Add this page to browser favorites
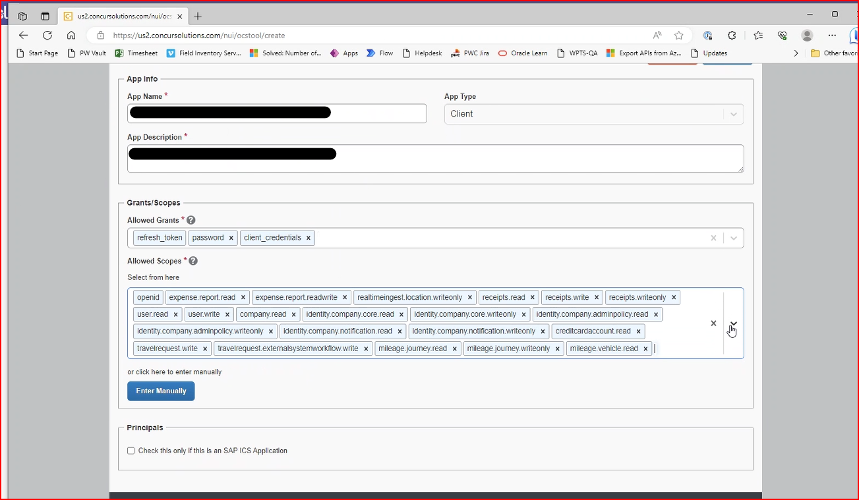859x500 pixels. click(678, 36)
